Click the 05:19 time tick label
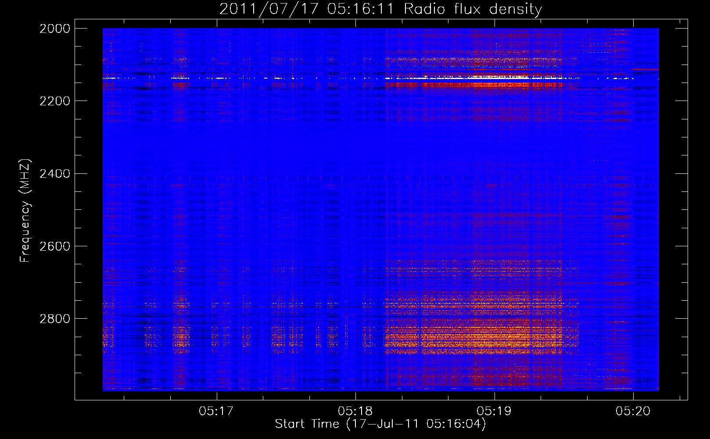The image size is (710, 439). [x=494, y=411]
